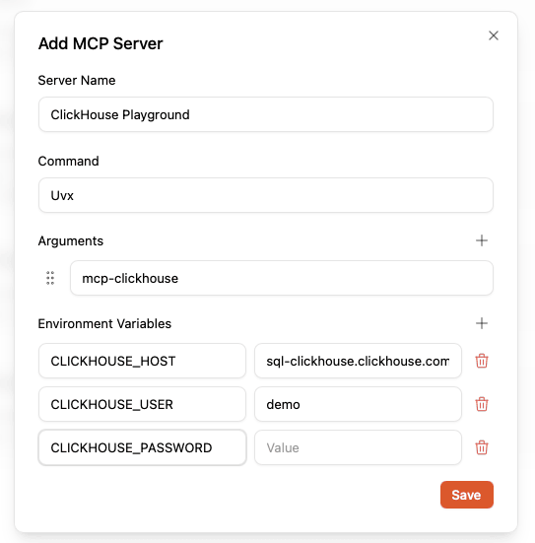Select the mcp-clickhouse argument field
Image resolution: width=535 pixels, height=543 pixels.
click(282, 278)
